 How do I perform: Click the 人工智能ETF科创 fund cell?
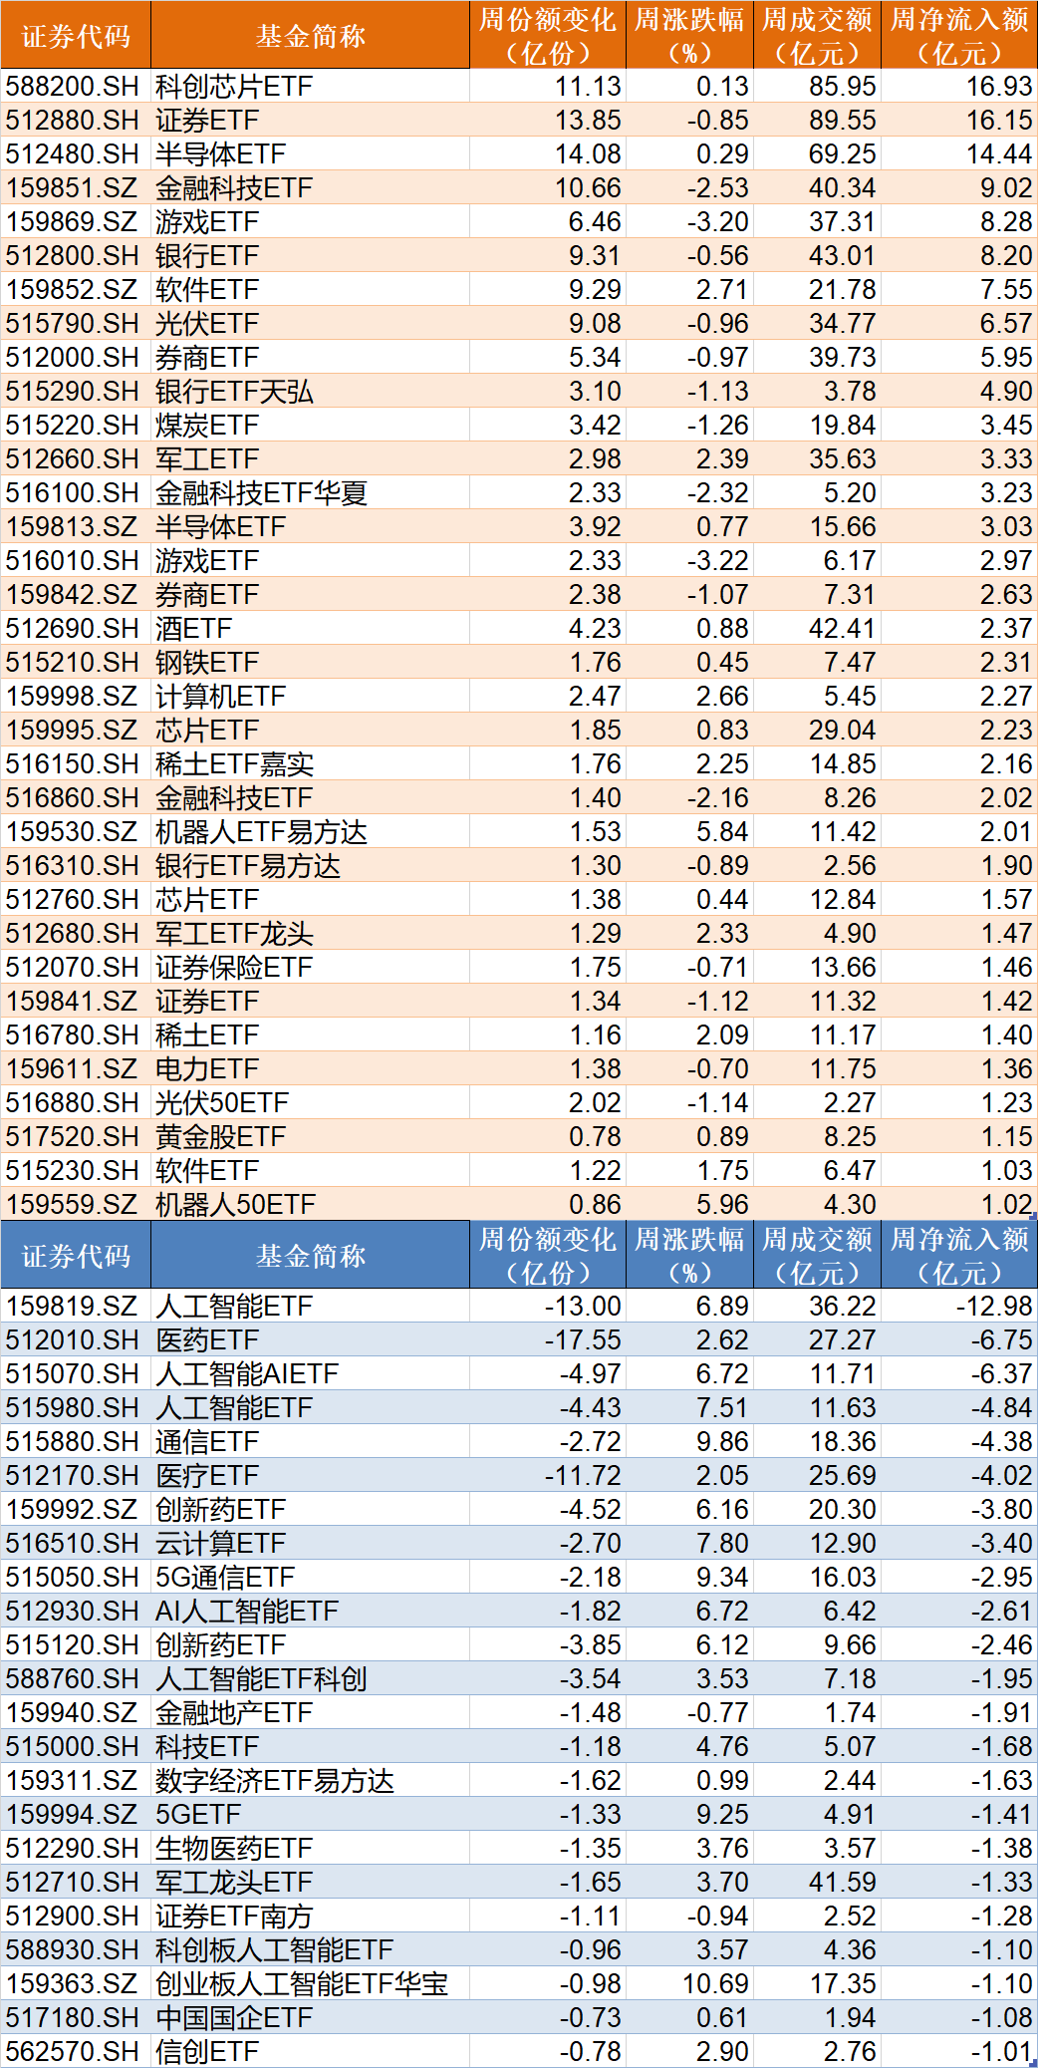tap(261, 1679)
